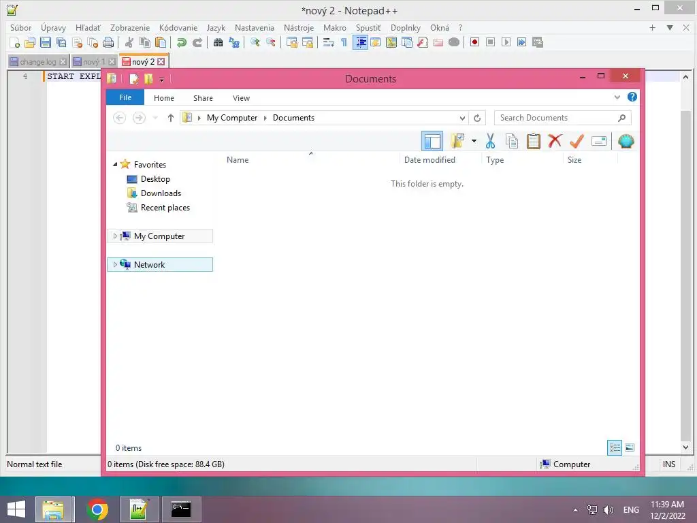Open the Kódovanie menu
This screenshot has height=523, width=697.
[x=178, y=27]
